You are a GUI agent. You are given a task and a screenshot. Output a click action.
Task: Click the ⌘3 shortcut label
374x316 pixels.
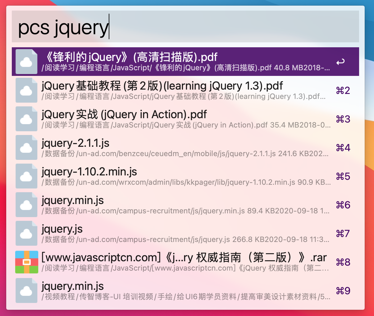pyautogui.click(x=343, y=119)
